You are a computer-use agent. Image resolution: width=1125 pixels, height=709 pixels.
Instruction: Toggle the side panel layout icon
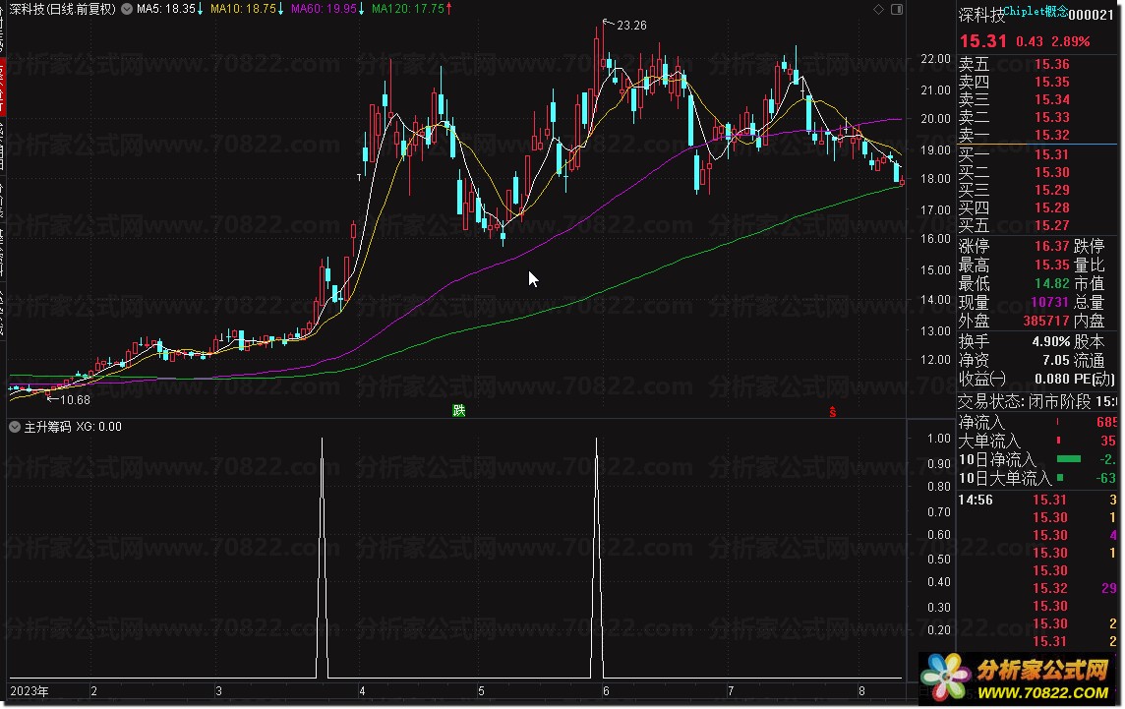(897, 9)
